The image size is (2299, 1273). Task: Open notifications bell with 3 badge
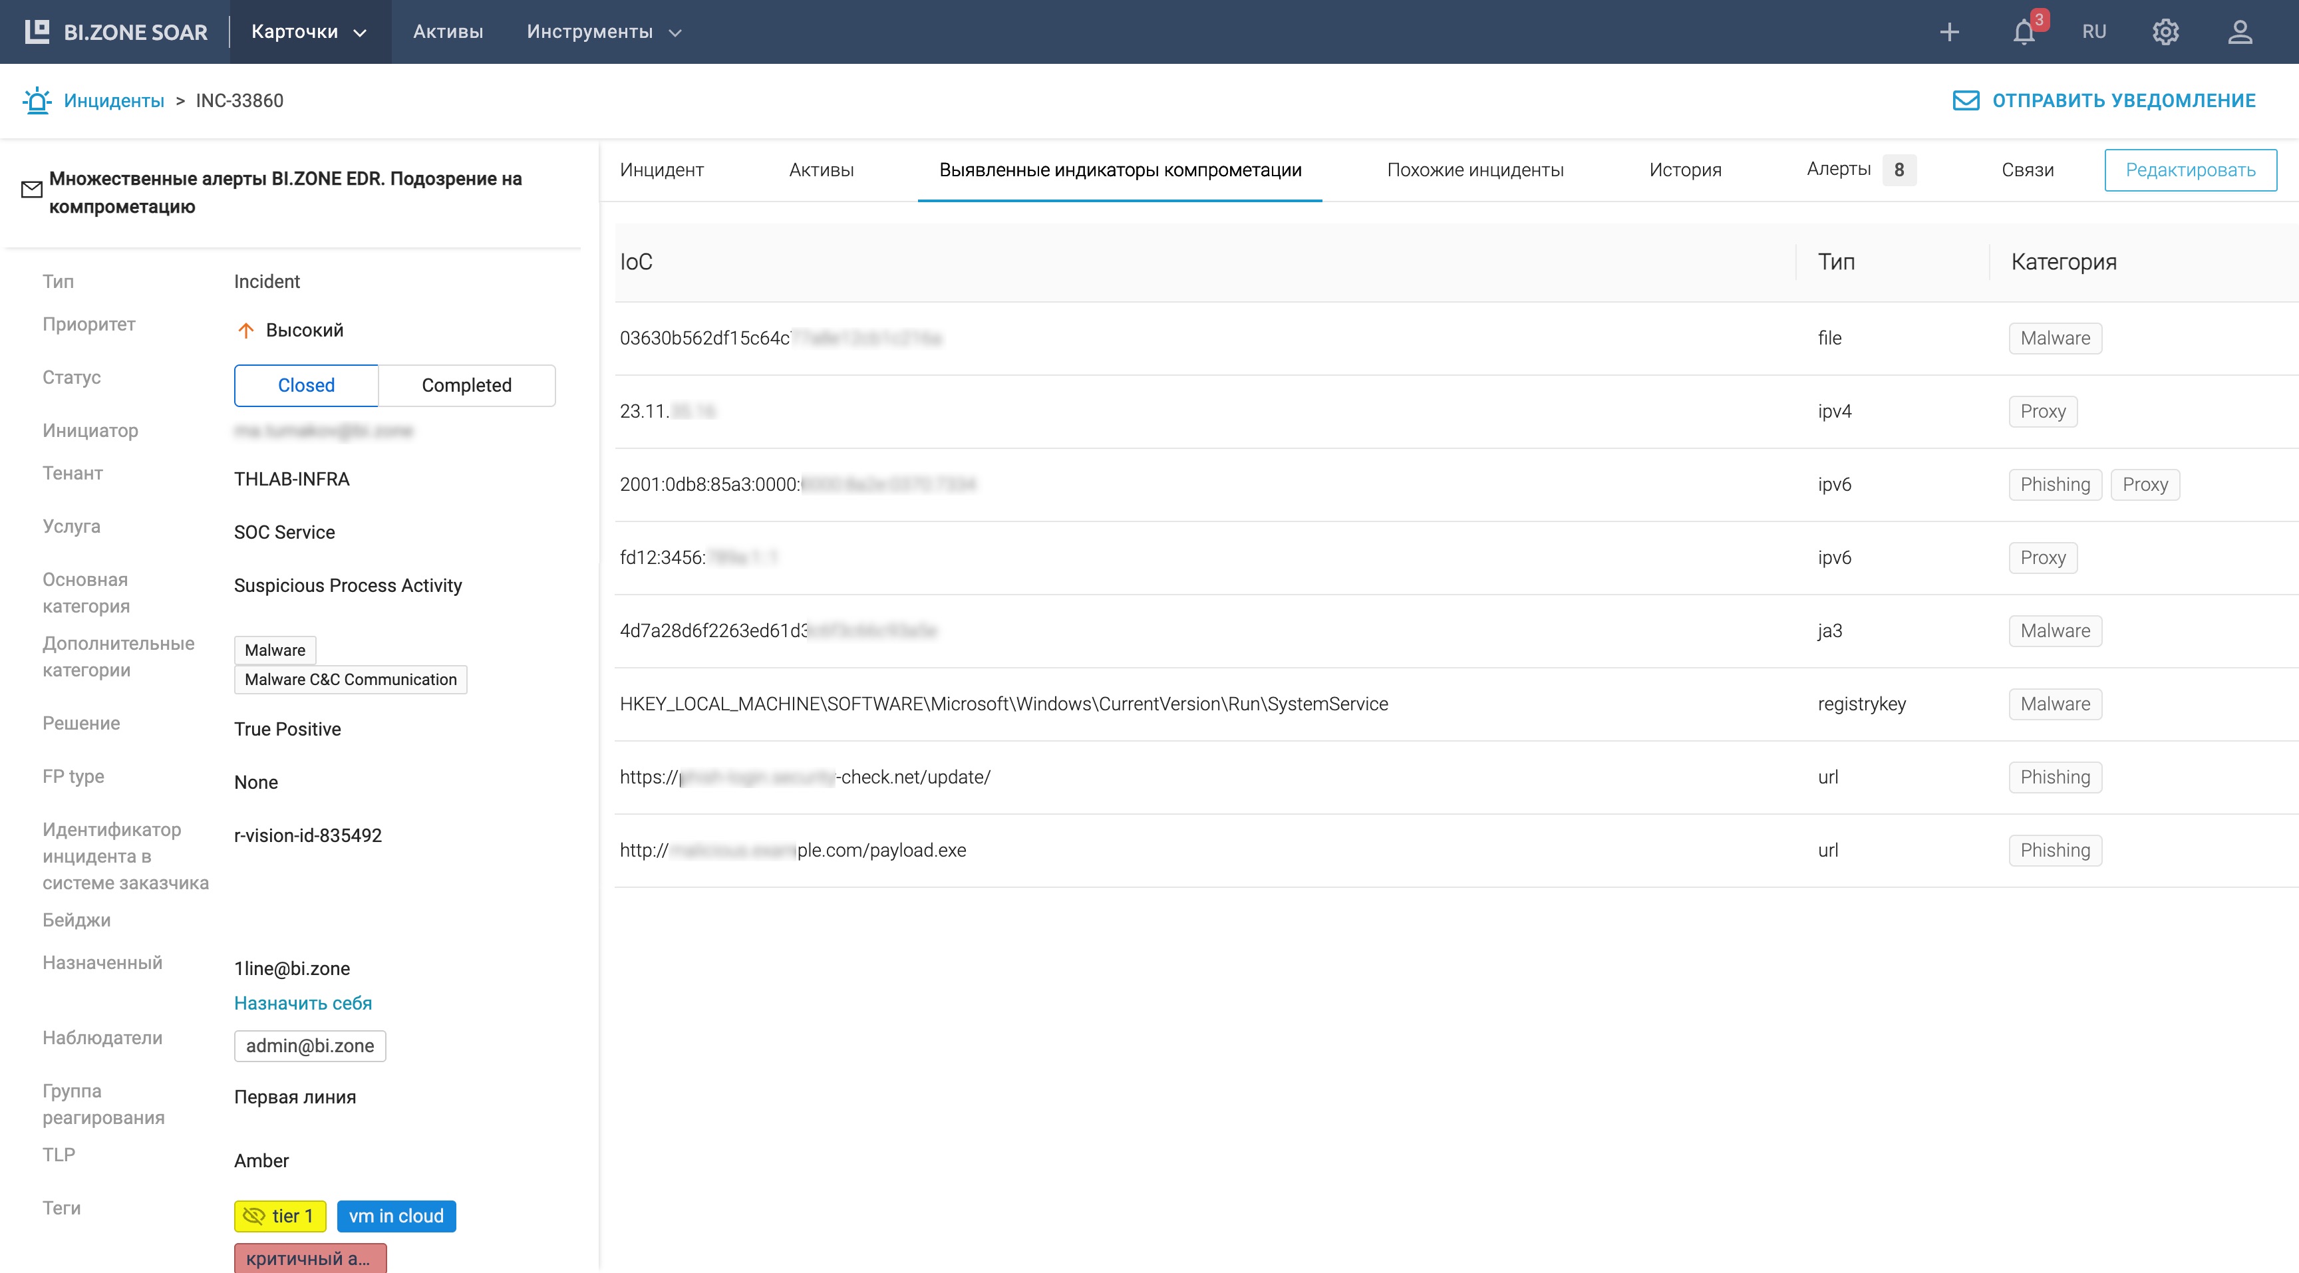[x=2024, y=32]
